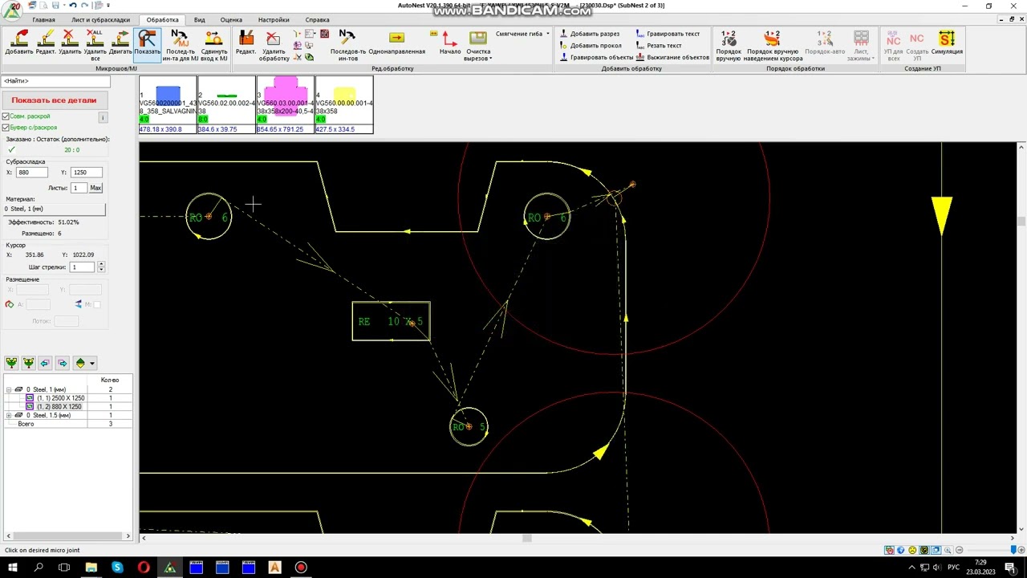Open Лист и субраскладки tab
This screenshot has width=1027, height=578.
tap(100, 19)
